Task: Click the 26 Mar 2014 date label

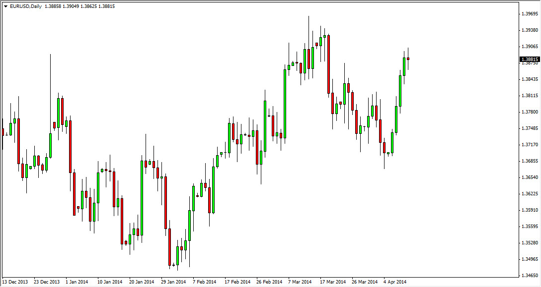Action: click(x=365, y=282)
